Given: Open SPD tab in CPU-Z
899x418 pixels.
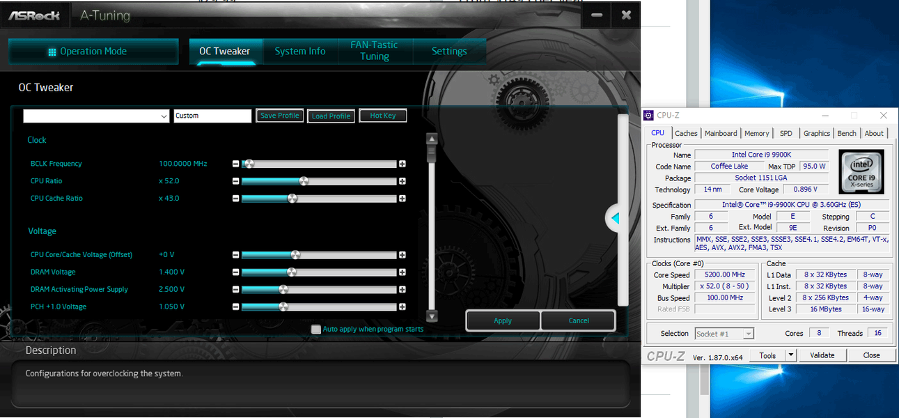Looking at the screenshot, I should (785, 134).
